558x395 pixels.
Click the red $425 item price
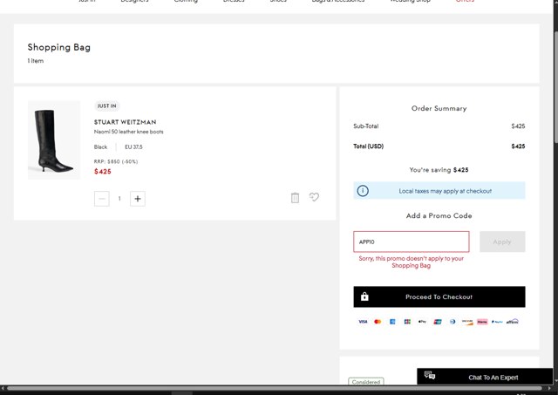coord(103,172)
